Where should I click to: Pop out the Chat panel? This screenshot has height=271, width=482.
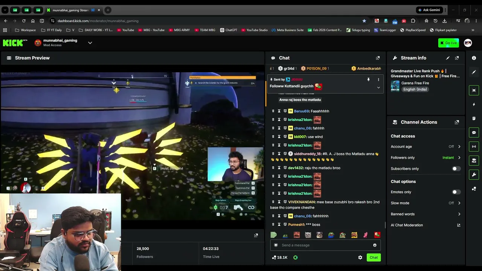coord(378,58)
